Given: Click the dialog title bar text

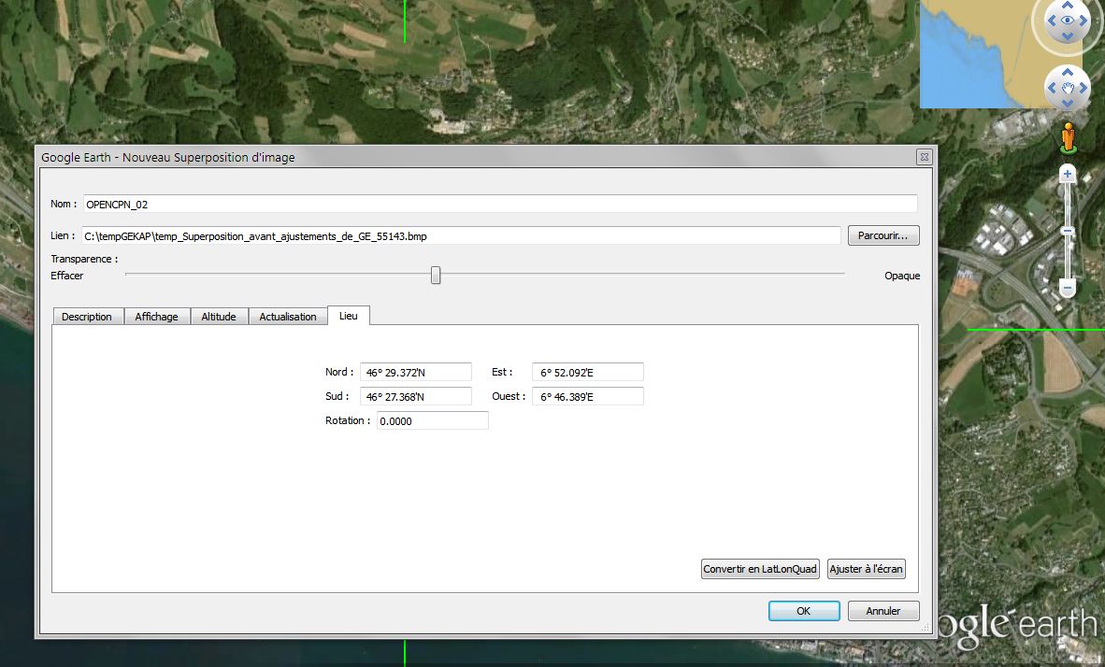Looking at the screenshot, I should (167, 157).
